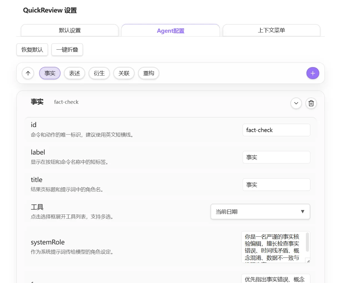Click the systemRole textarea scrollbar

307,242
